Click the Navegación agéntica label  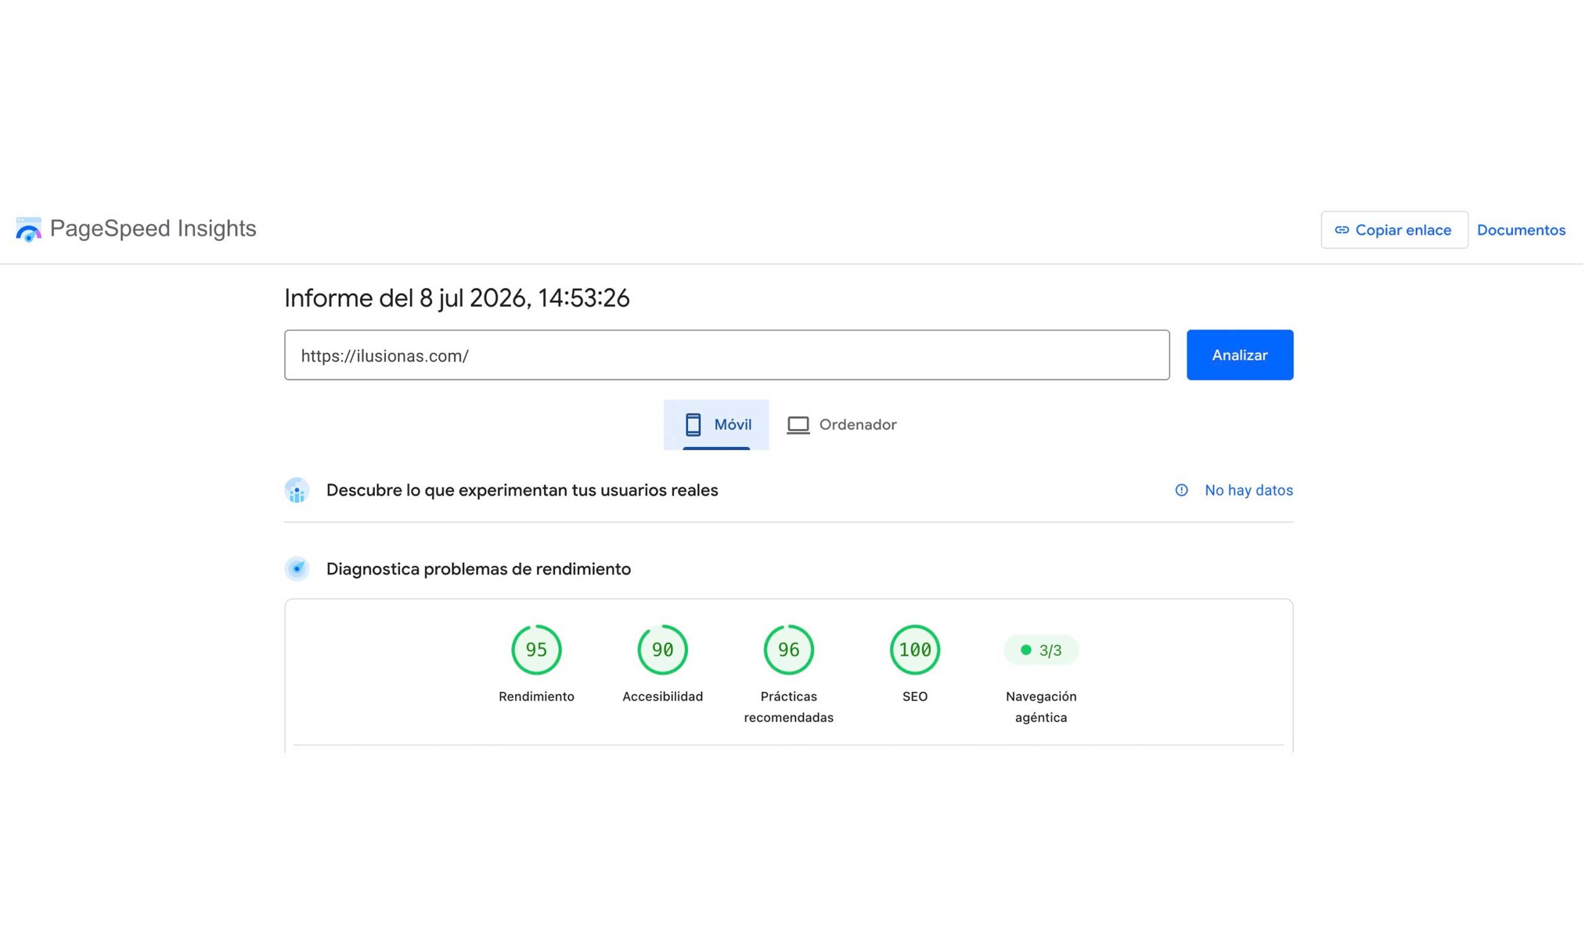pos(1042,708)
